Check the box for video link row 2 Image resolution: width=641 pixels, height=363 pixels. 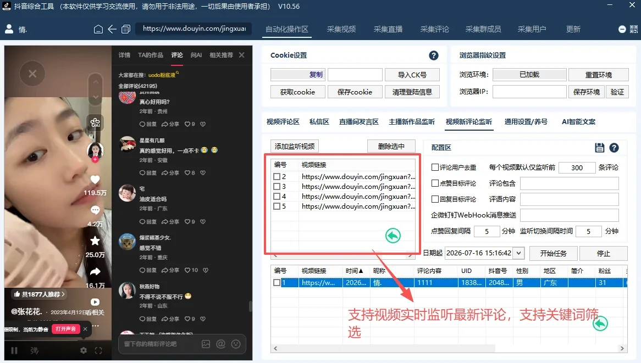pyautogui.click(x=277, y=177)
